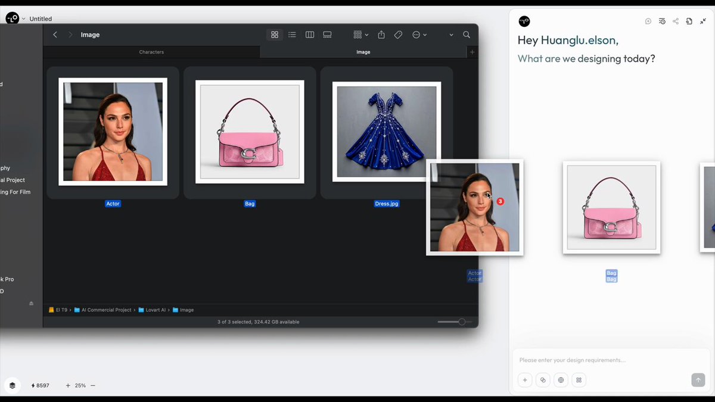Select the Image tab in Finder

pos(363,52)
